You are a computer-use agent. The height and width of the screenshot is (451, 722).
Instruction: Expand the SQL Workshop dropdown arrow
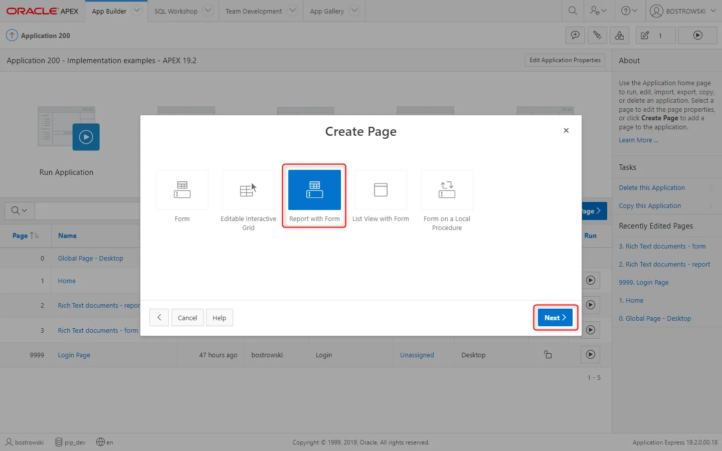point(208,11)
